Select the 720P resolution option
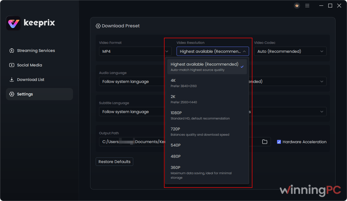The width and height of the screenshot is (347, 201). (207, 131)
